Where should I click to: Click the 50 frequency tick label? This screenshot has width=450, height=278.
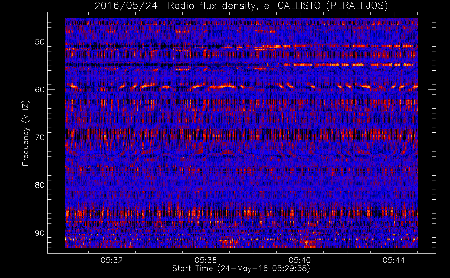[39, 42]
